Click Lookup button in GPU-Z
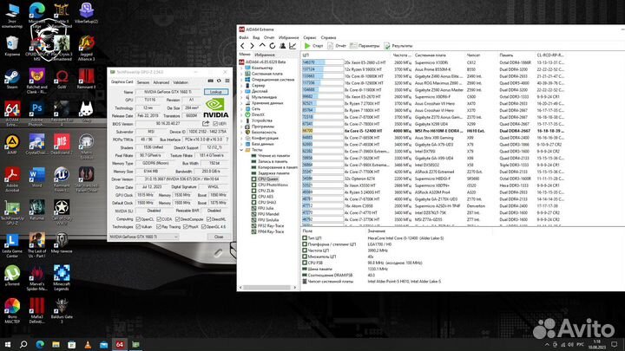The image size is (625, 351). pyautogui.click(x=215, y=92)
